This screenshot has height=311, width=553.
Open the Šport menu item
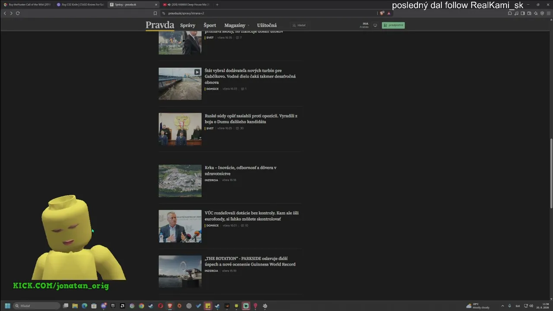210,25
